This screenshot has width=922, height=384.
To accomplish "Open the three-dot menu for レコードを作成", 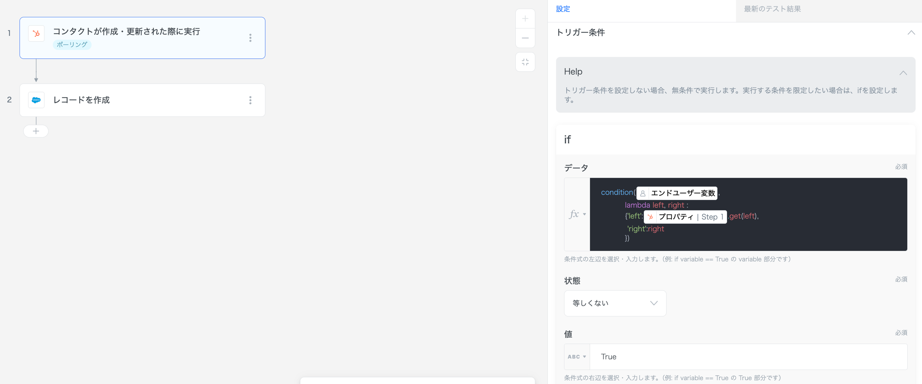I will coord(251,100).
